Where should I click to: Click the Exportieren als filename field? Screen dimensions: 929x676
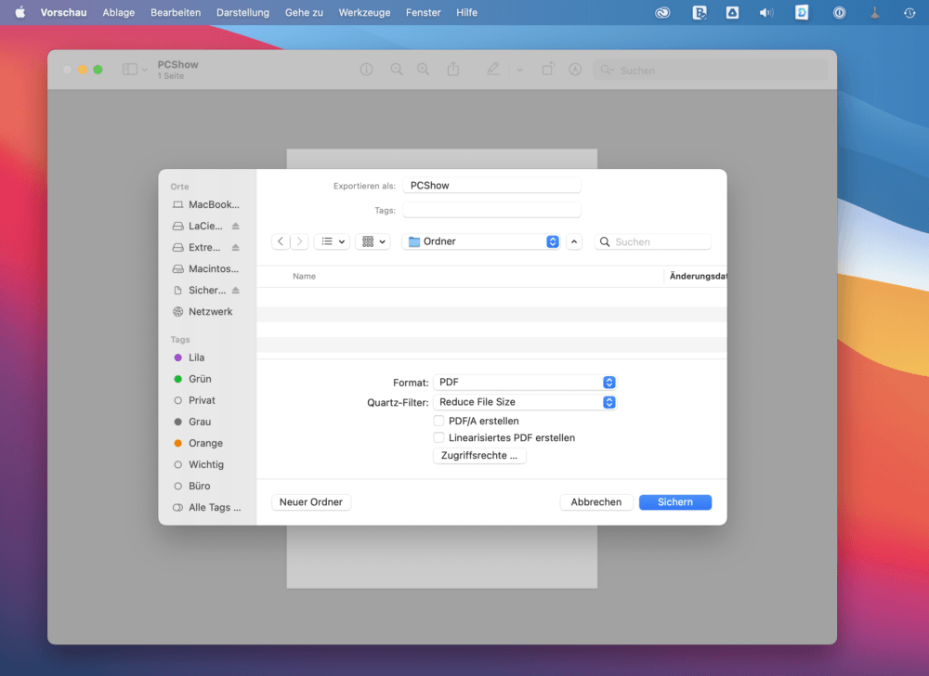point(491,186)
